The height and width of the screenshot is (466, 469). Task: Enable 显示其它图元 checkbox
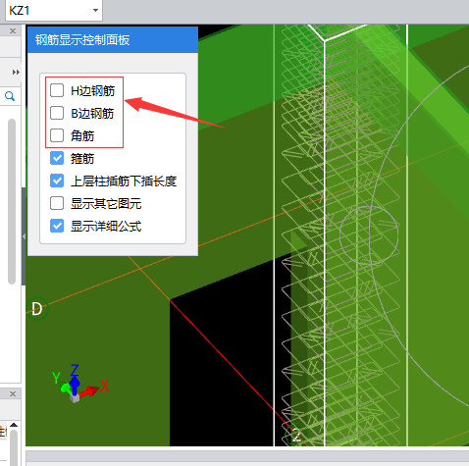coord(57,203)
